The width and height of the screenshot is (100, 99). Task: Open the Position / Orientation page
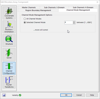click(9, 27)
